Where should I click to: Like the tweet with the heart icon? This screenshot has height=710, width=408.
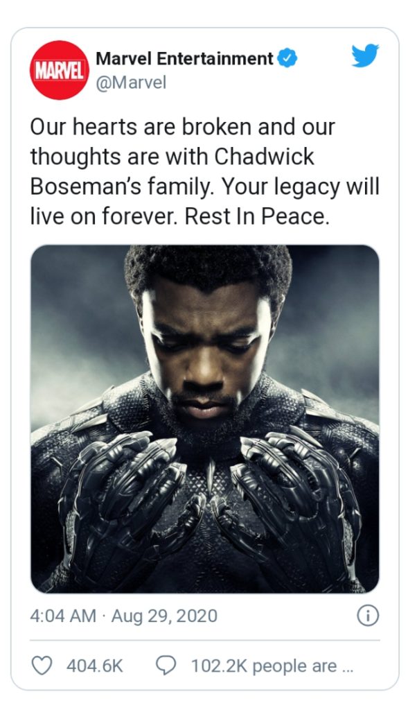(42, 666)
